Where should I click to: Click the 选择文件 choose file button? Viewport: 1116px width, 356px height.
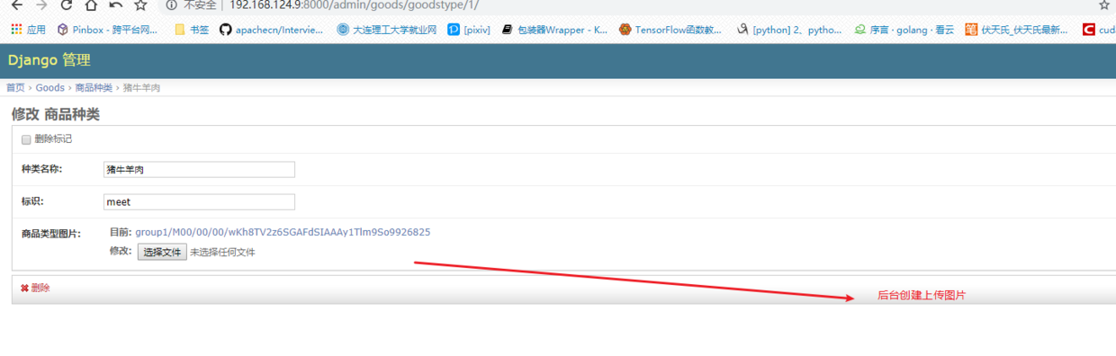[x=162, y=253]
